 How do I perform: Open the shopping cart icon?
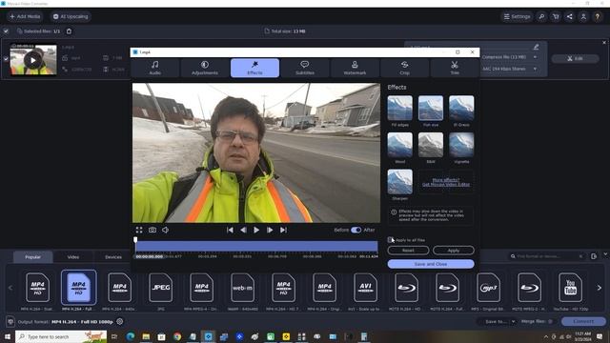click(556, 17)
